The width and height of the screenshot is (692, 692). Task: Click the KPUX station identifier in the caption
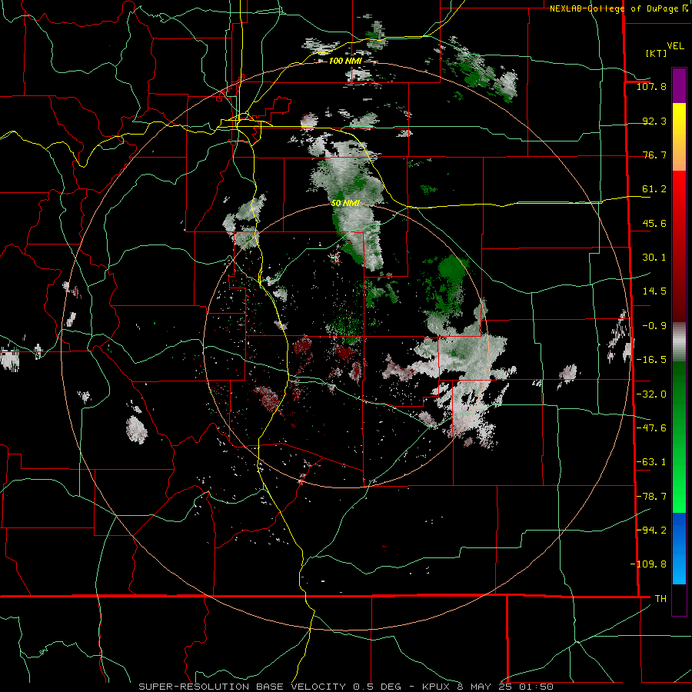tap(437, 687)
